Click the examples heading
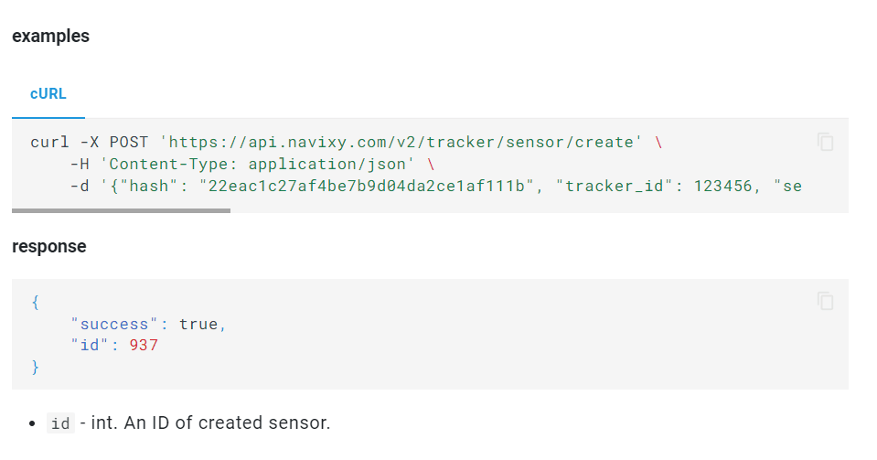 point(50,37)
